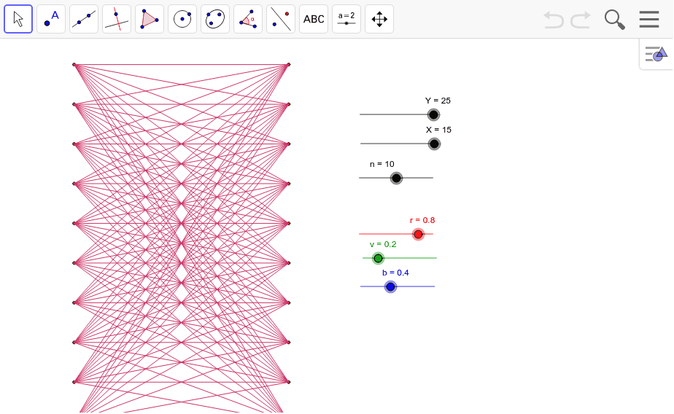Choose the Move Graphics View tool
Viewport: 674px width, 414px height.
pyautogui.click(x=379, y=19)
